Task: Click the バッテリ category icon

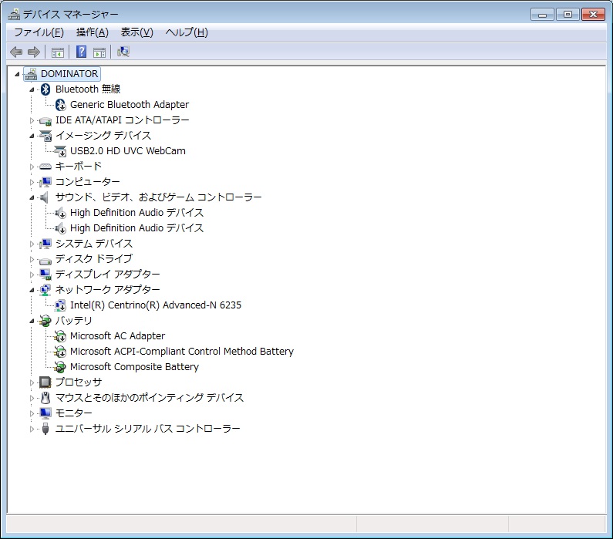Action: pos(45,321)
